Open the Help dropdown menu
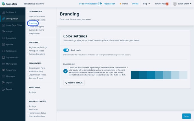 [146, 4]
